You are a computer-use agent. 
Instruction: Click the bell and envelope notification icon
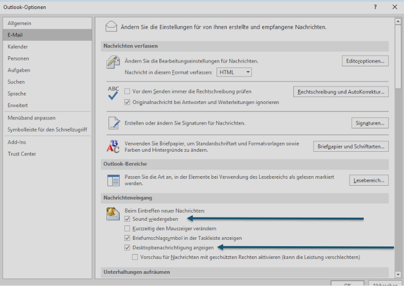[113, 214]
